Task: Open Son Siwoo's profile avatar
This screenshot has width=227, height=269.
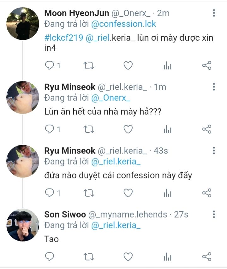Action: pyautogui.click(x=23, y=225)
